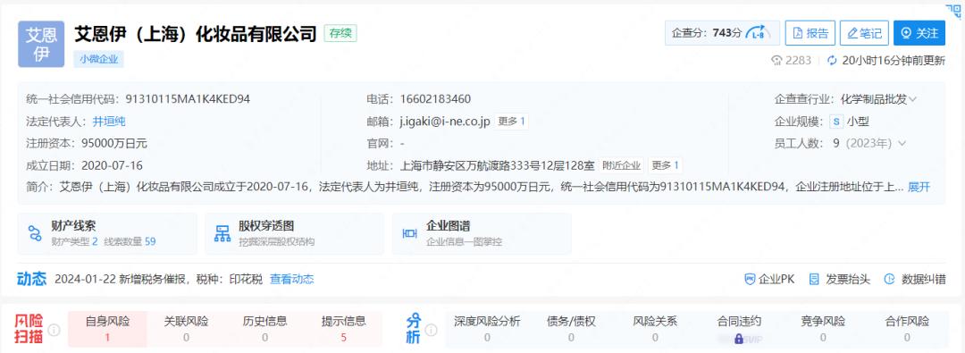Image resolution: width=965 pixels, height=353 pixels.
Task: Click the phone number 16602183460
Action: click(x=436, y=99)
